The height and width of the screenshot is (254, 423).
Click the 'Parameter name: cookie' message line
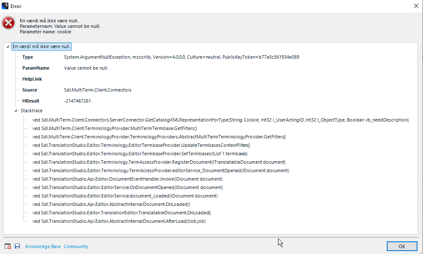(46, 32)
